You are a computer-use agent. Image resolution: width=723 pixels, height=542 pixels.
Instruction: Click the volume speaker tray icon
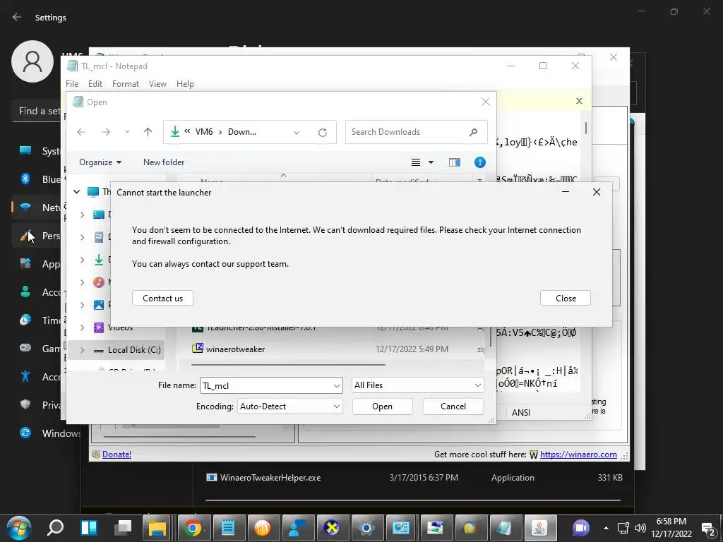pos(640,528)
